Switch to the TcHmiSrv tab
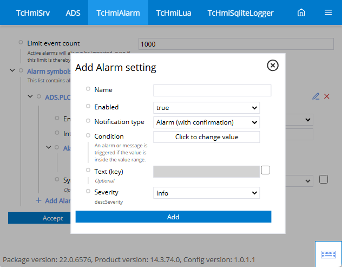This screenshot has height=267, width=342. pos(33,12)
